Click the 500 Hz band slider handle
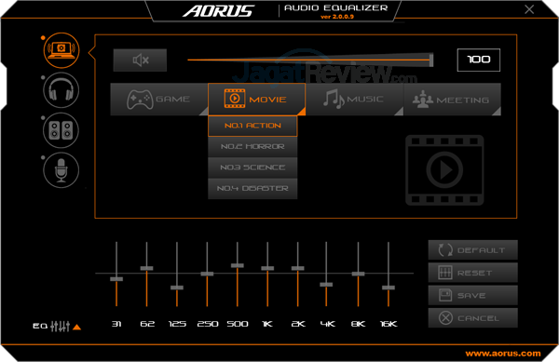This screenshot has height=362, width=559. [x=238, y=265]
